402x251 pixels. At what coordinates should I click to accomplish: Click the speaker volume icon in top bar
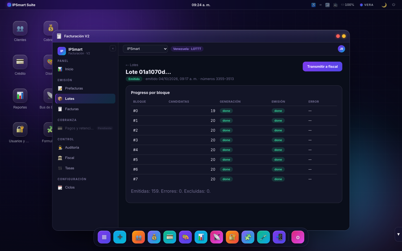pos(336,5)
